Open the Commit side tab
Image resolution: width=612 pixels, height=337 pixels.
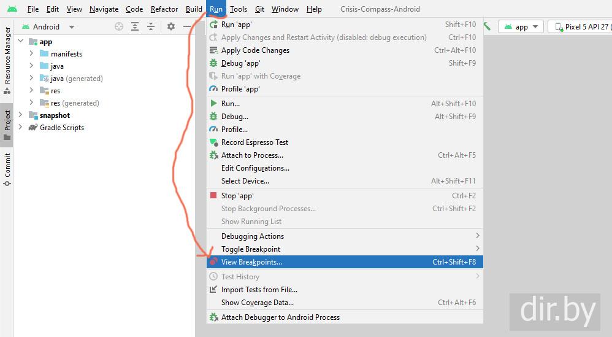[7, 170]
